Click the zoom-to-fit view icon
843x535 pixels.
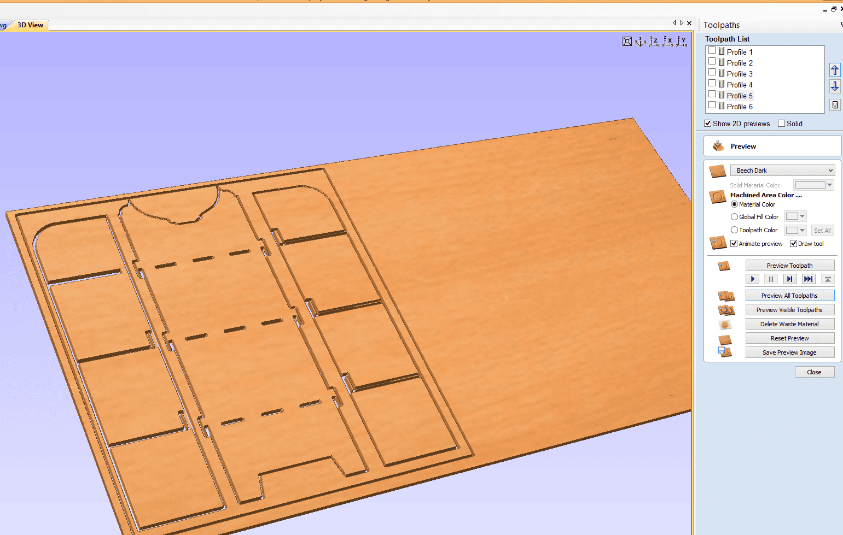click(x=627, y=42)
